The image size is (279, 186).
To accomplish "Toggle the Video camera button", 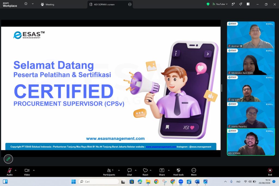I will pyautogui.click(x=27, y=172).
